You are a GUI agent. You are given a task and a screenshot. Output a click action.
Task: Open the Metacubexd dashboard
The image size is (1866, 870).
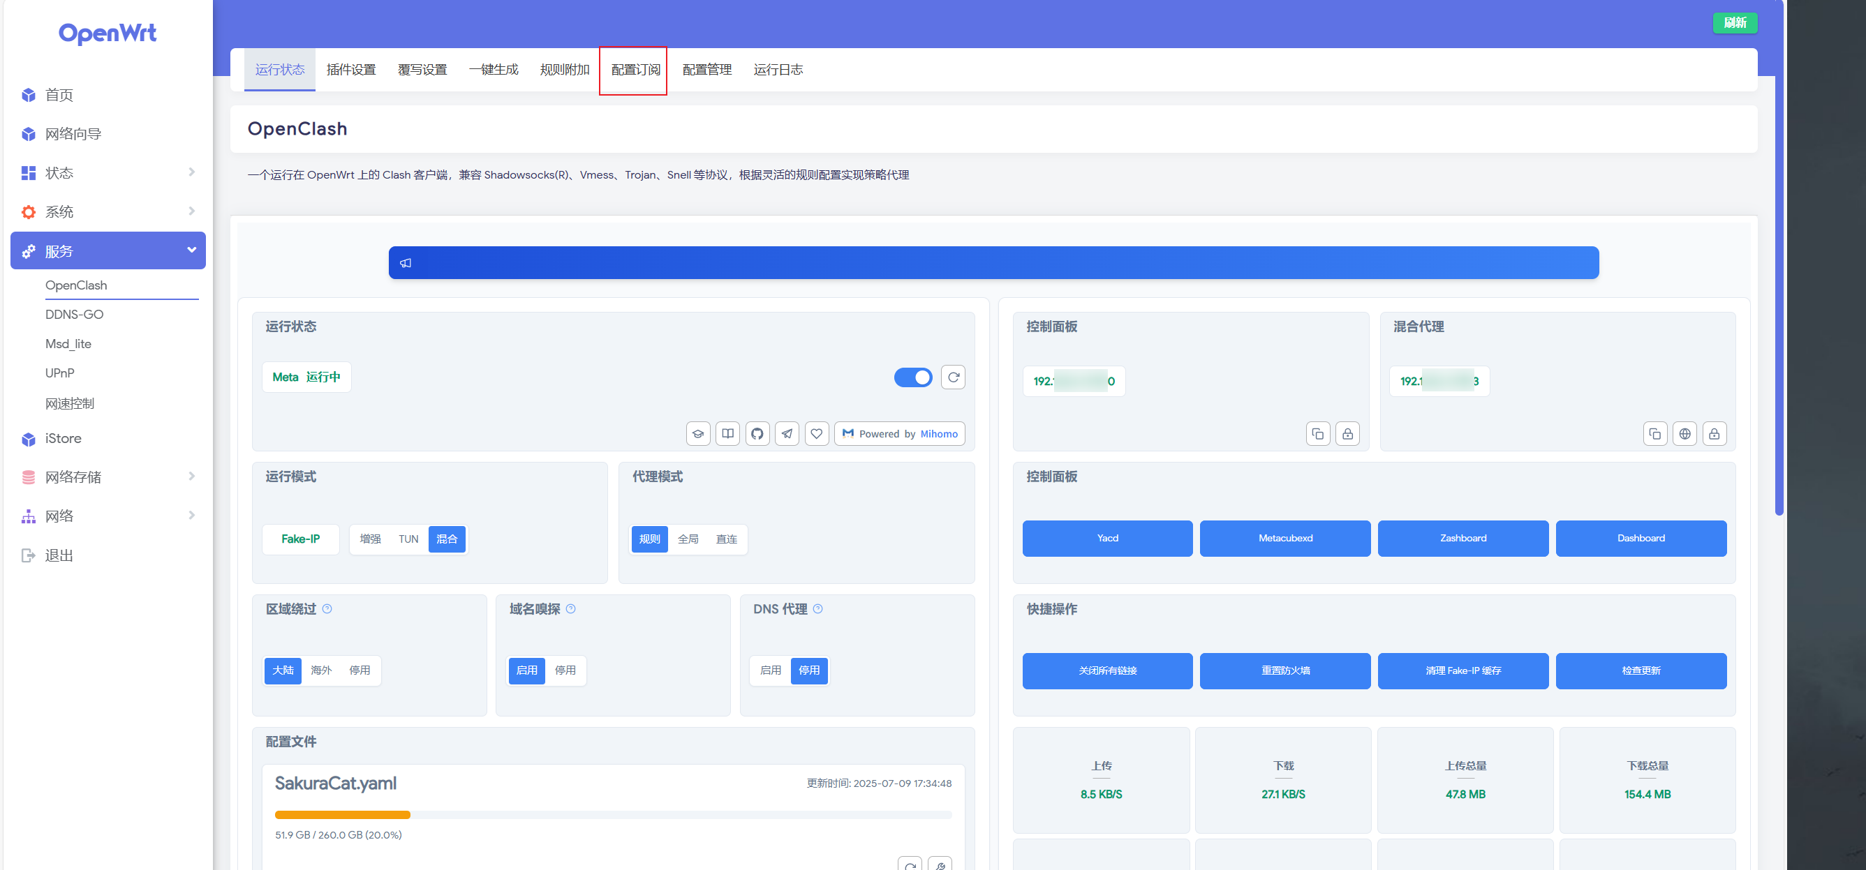pyautogui.click(x=1285, y=539)
